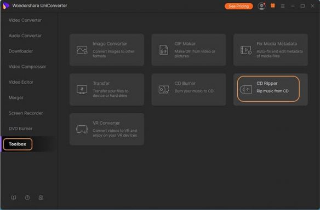Screen dimensions: 320x210
Task: Click the VR Converter title text
Action: point(106,123)
